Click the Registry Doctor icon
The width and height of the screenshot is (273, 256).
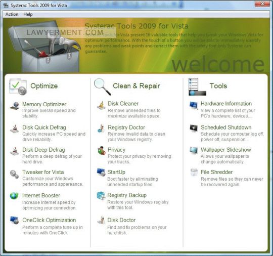click(101, 129)
